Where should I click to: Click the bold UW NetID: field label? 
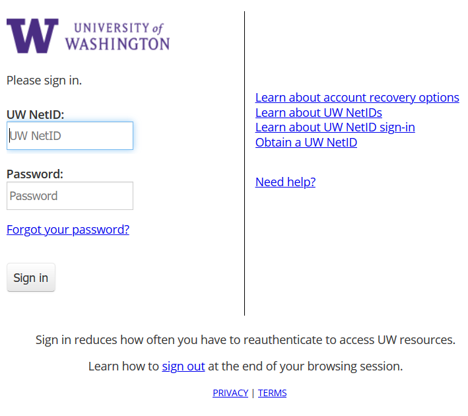click(35, 115)
